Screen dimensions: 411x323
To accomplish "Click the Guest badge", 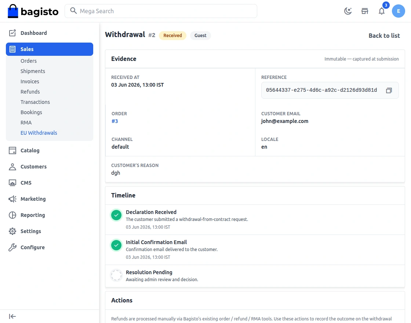I will [200, 35].
